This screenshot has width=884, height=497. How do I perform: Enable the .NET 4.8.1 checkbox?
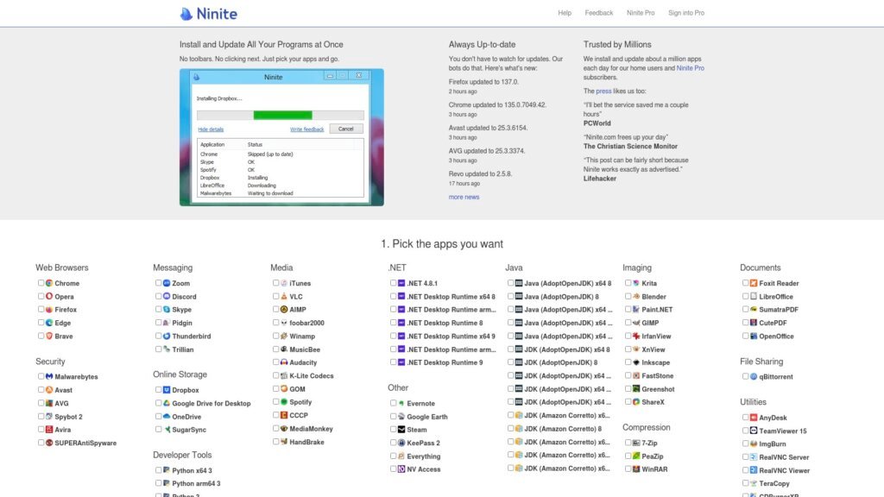[393, 283]
